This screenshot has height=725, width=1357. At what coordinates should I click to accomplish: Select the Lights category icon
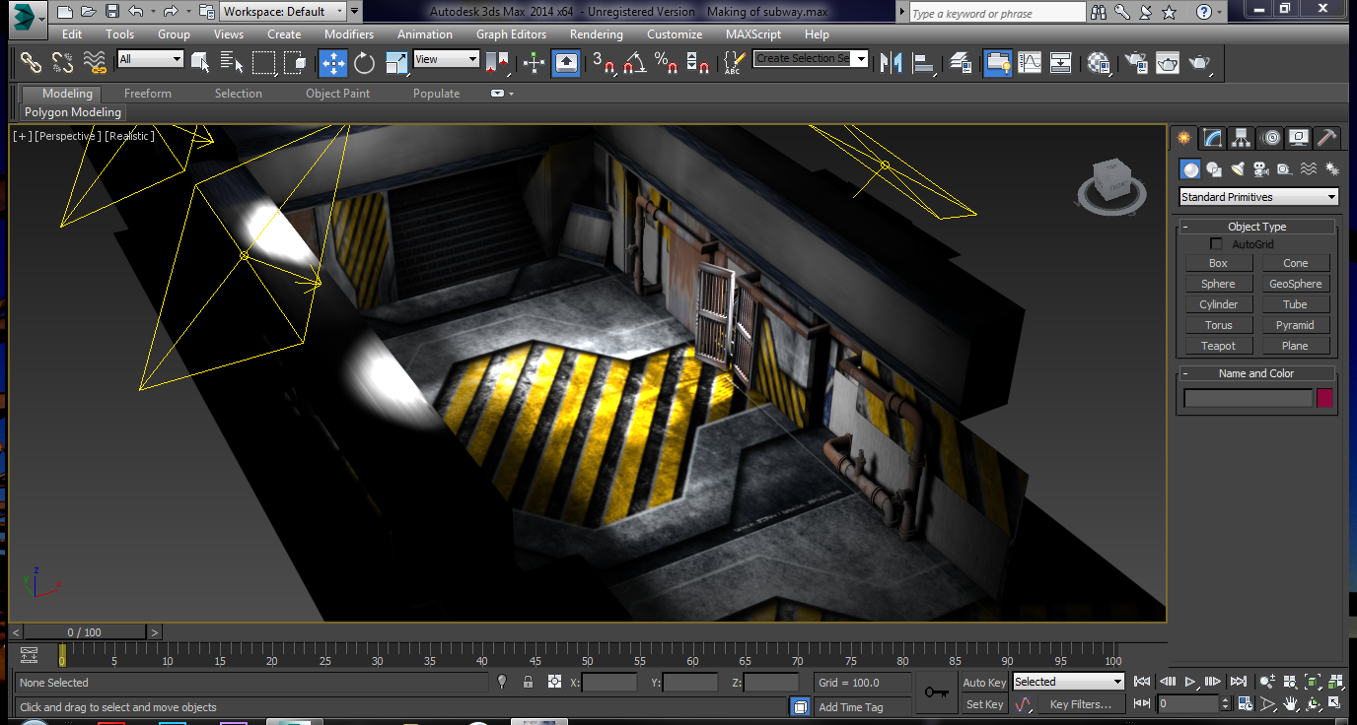1238,169
